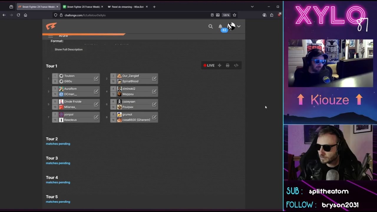Screen dimensions: 377x212
Task: Open browser extensions puzzle icon
Action: coord(272,15)
